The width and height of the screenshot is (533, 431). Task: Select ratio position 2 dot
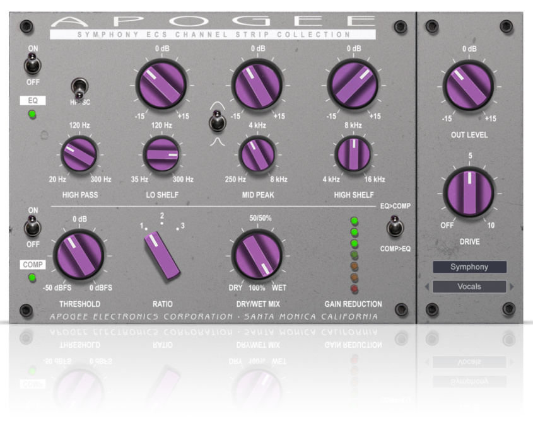point(162,223)
